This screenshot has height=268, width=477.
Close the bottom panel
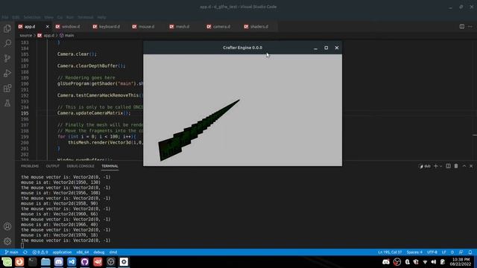click(x=471, y=166)
